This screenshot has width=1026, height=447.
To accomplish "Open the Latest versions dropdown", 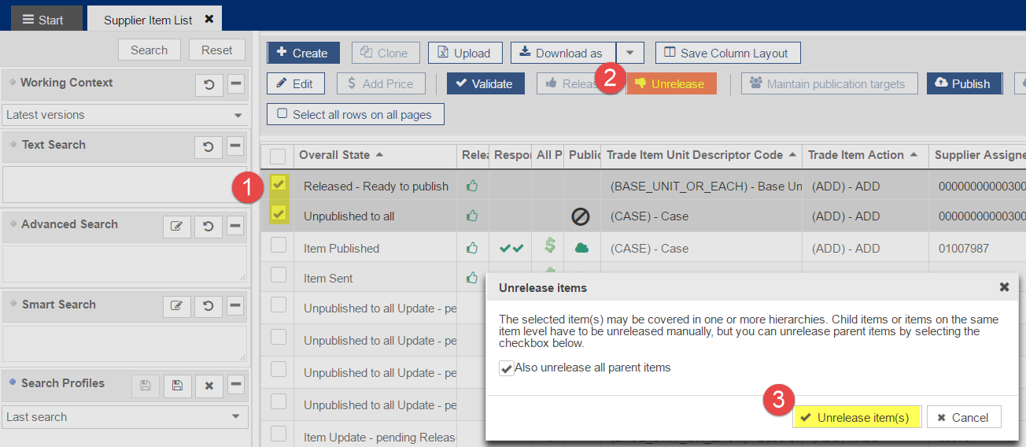I will click(x=124, y=115).
